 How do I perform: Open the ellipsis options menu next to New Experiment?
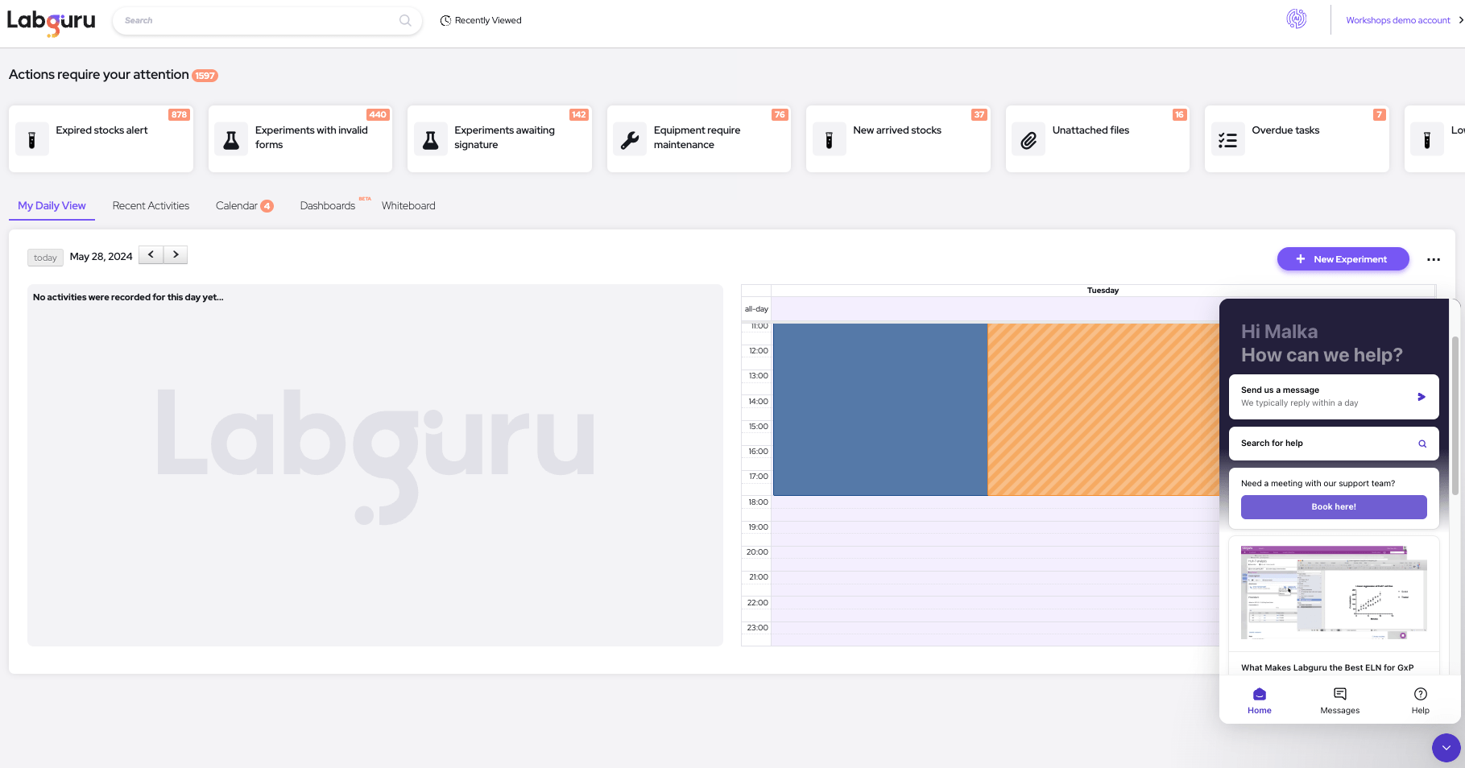(1434, 259)
